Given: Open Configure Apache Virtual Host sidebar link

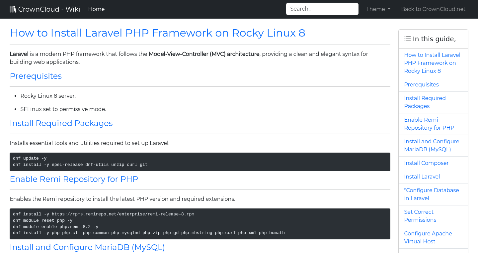Looking at the screenshot, I should [x=428, y=237].
